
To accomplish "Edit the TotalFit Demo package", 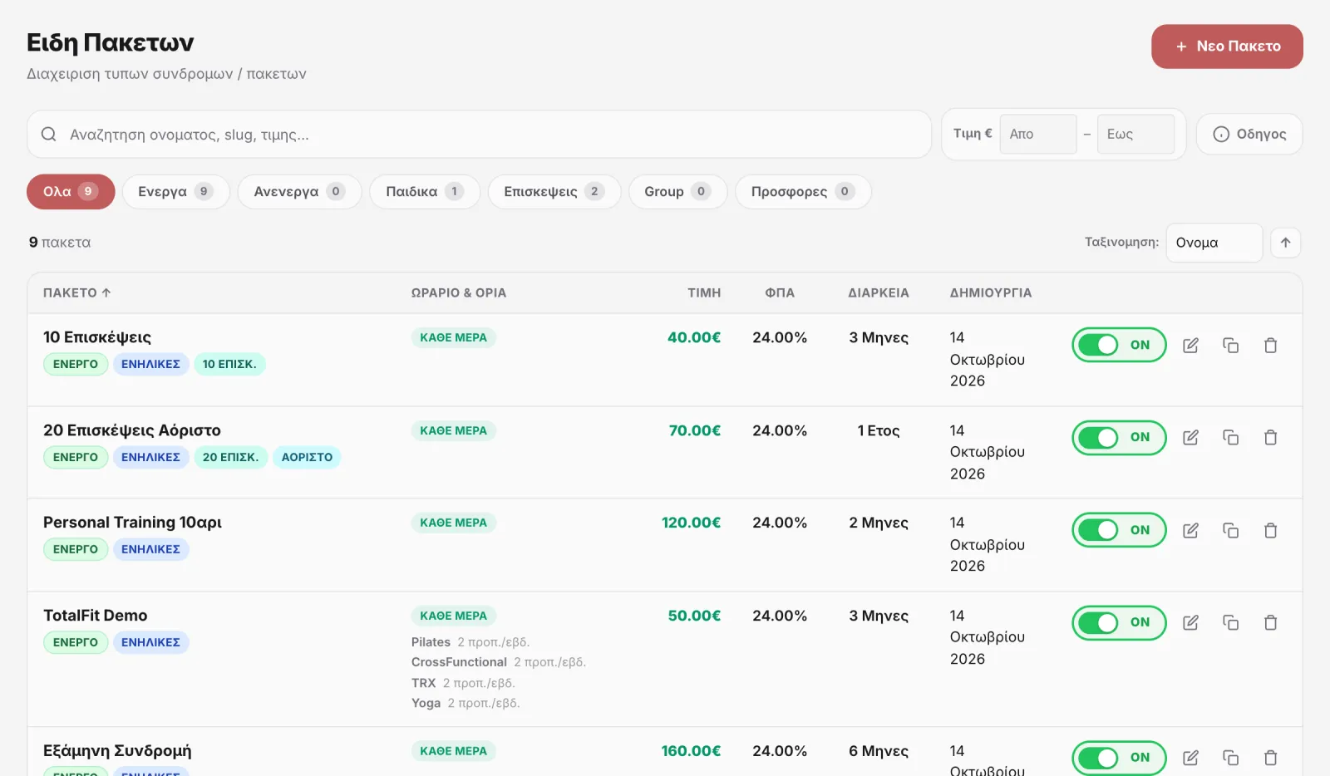I will [1190, 623].
